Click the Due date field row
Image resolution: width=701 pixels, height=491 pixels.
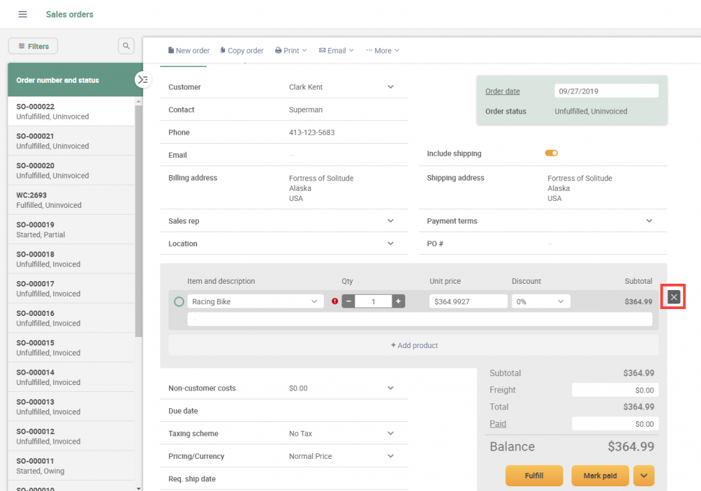284,410
